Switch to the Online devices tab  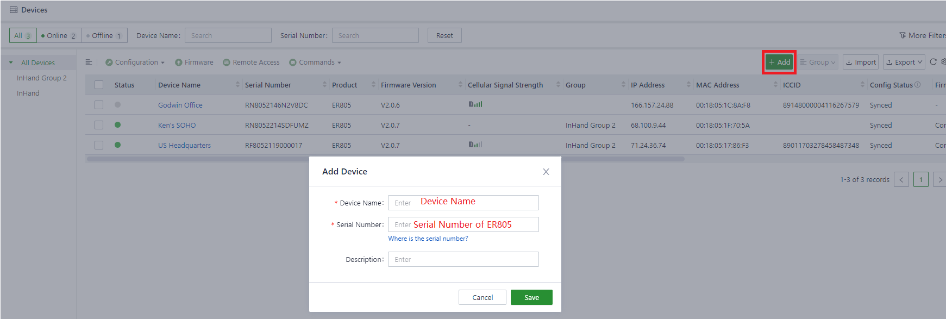tap(59, 36)
